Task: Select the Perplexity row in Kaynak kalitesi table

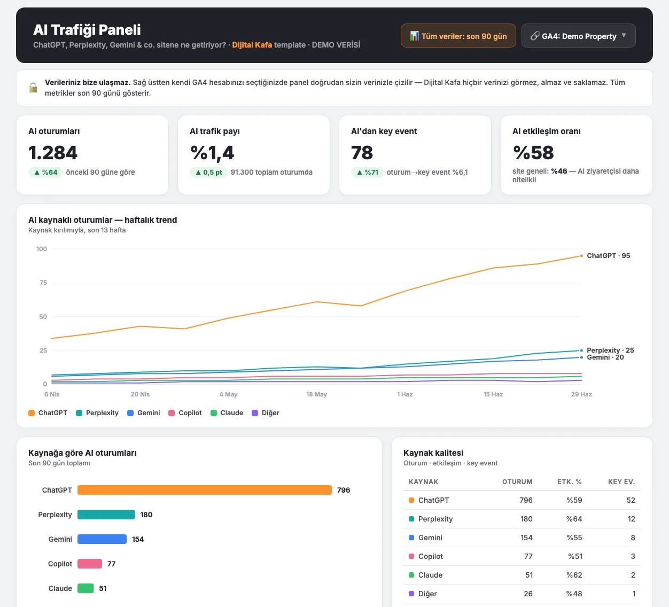Action: tap(522, 519)
